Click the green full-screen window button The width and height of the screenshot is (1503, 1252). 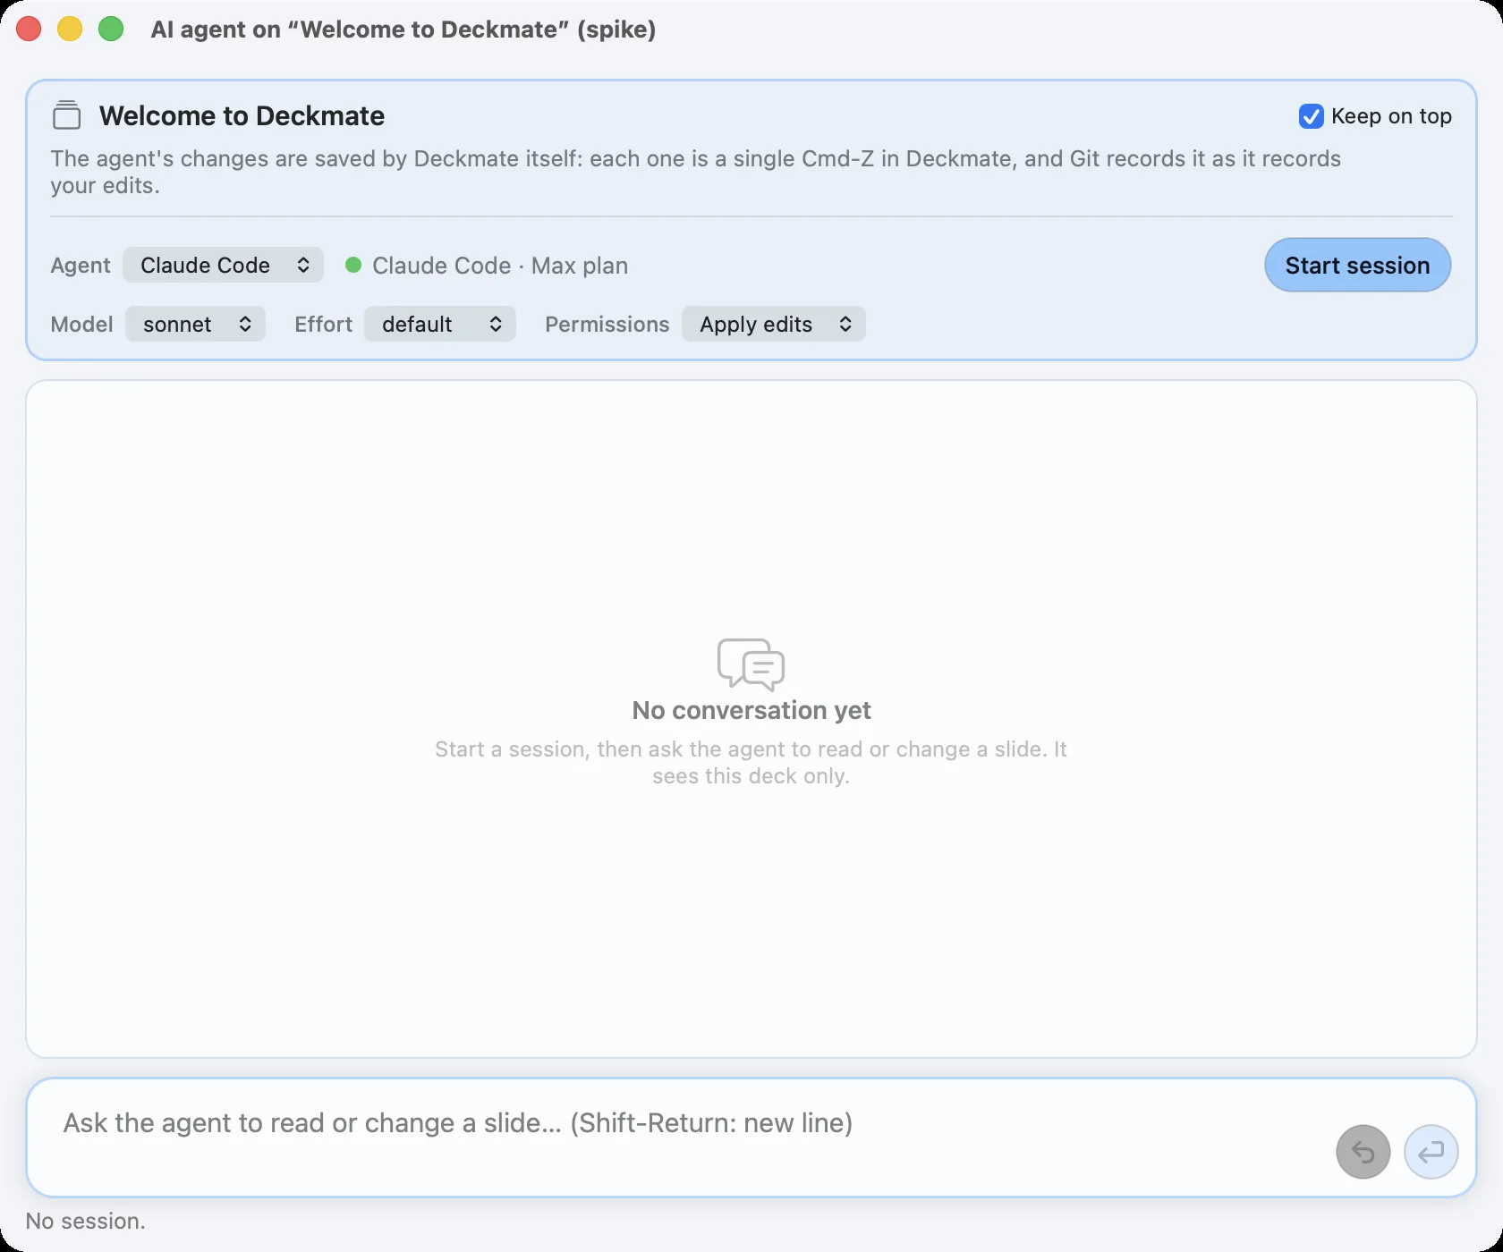(111, 29)
